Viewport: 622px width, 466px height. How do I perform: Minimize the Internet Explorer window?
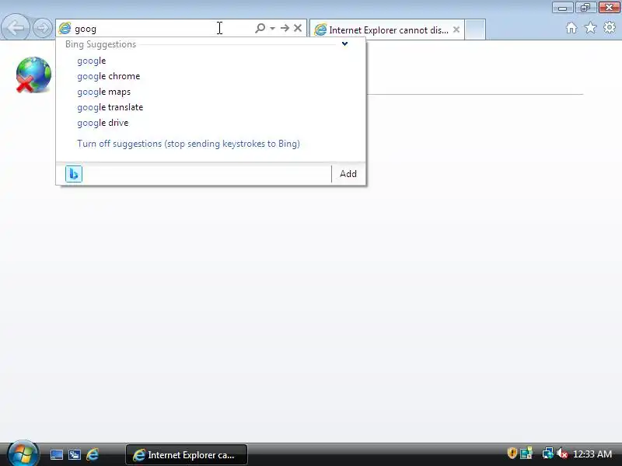[562, 8]
